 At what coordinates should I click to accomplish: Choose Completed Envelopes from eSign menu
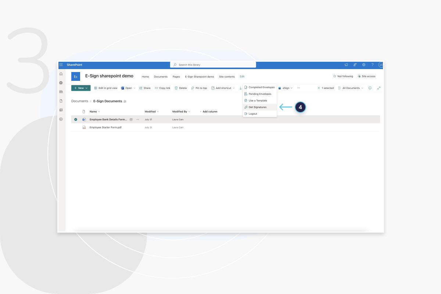[x=260, y=87]
